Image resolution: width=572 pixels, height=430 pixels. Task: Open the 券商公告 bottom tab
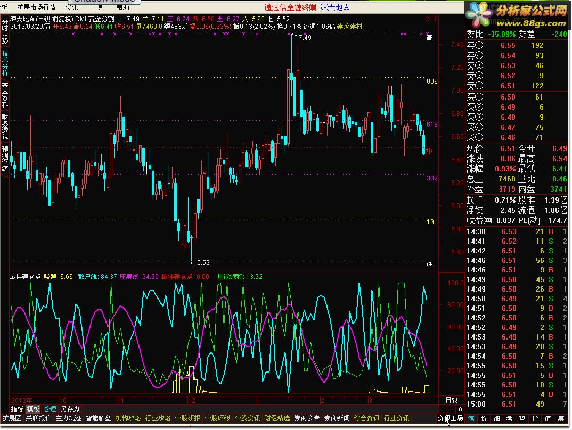[307, 418]
